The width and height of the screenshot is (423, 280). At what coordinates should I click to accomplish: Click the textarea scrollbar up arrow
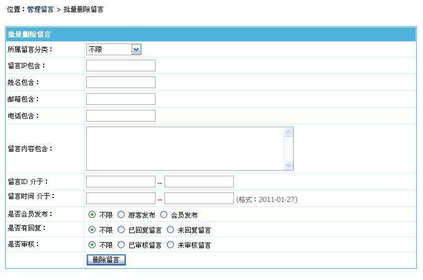(289, 132)
